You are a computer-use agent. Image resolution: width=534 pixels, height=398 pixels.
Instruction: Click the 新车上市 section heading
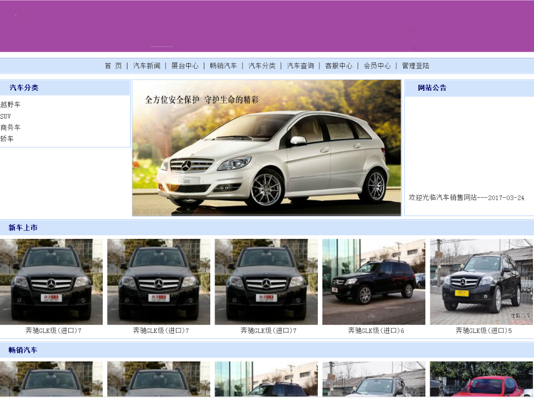pyautogui.click(x=23, y=228)
